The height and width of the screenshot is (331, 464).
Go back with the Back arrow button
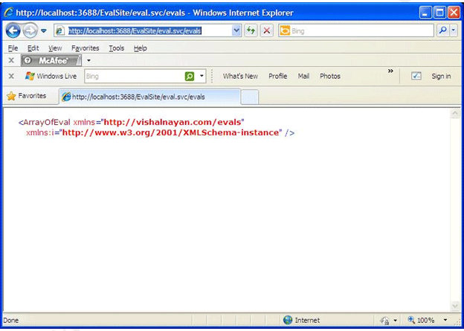pos(13,30)
